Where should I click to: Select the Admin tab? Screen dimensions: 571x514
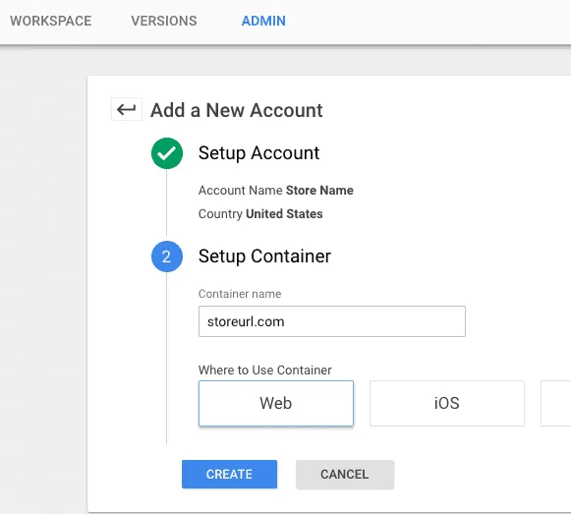point(263,21)
